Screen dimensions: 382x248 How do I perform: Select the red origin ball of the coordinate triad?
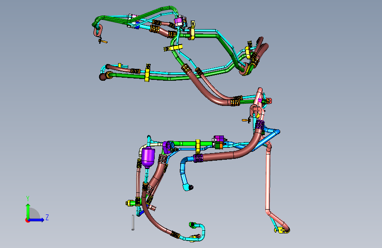(27, 220)
